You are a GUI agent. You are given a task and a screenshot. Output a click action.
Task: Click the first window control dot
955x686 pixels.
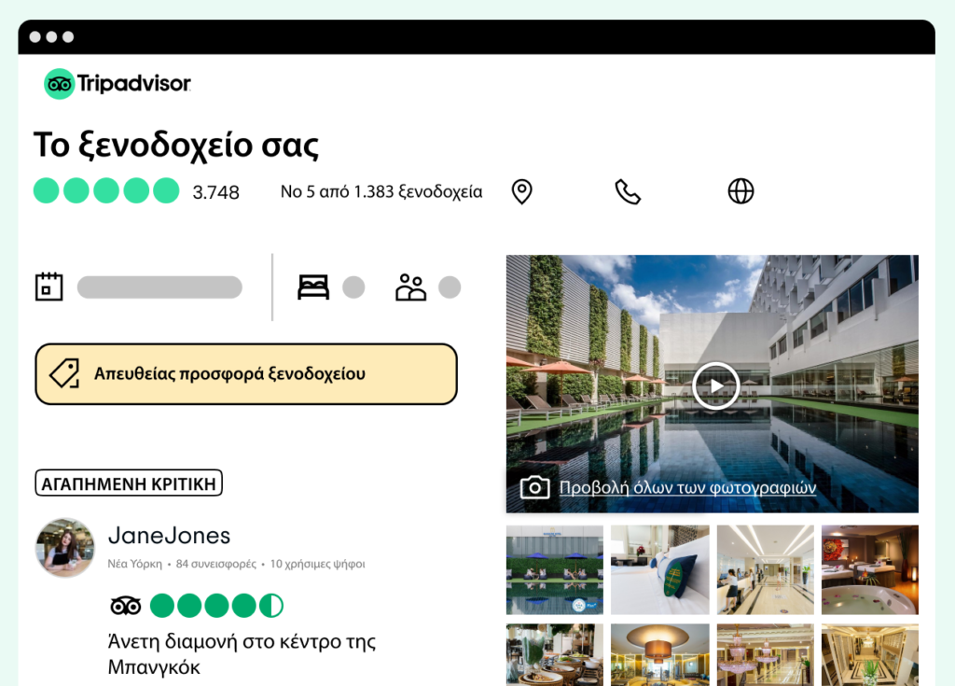point(35,37)
